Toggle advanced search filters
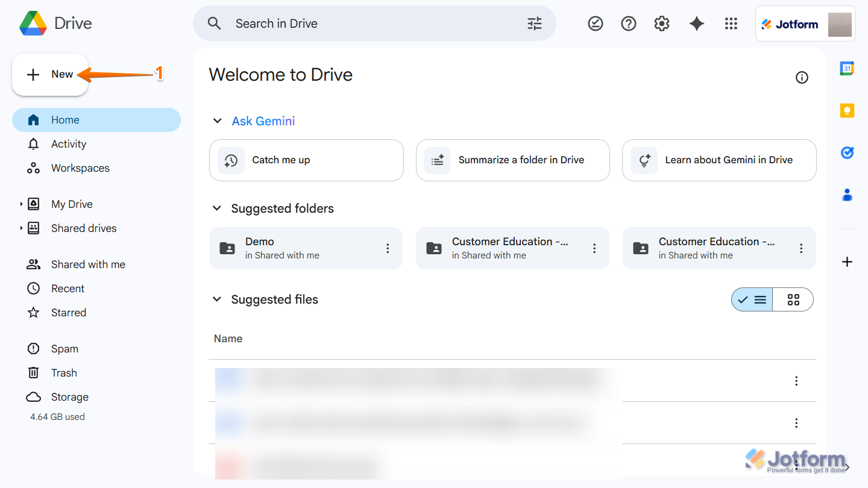This screenshot has width=868, height=488. coord(534,23)
